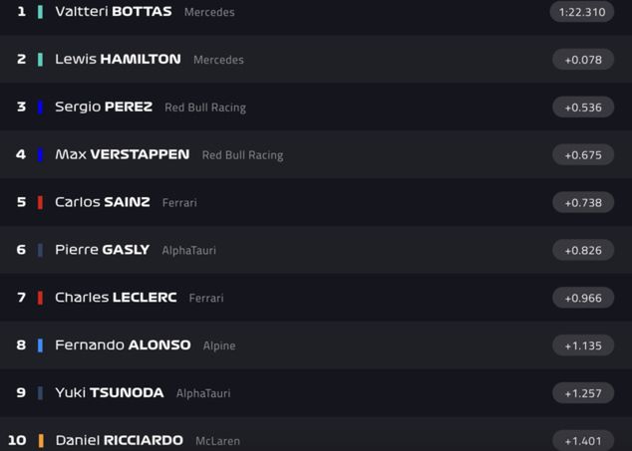This screenshot has width=632, height=451.
Task: Select Pierre Gasly driver name
Action: (x=102, y=250)
